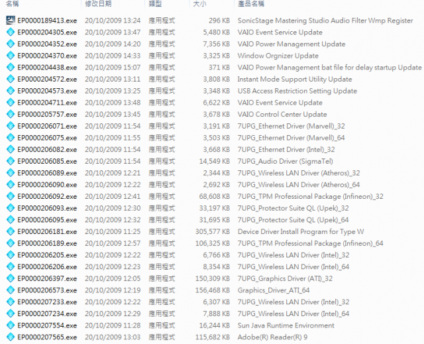Screen dimensions: 424x344
Task: Click the icon next to EP0000207234.exe
Action: [x=11, y=314]
